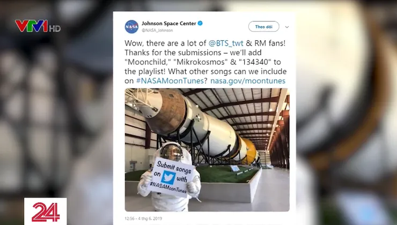Open the #NASAMoonTunes hashtag
Screen dimensions: 397x225
tap(170, 81)
